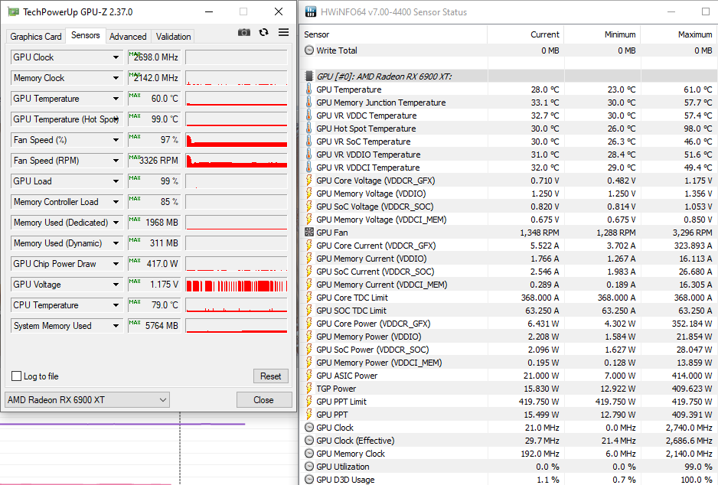The height and width of the screenshot is (485, 718).
Task: Click the GPU Clock 2698.0 MHz value field
Action: pos(154,57)
